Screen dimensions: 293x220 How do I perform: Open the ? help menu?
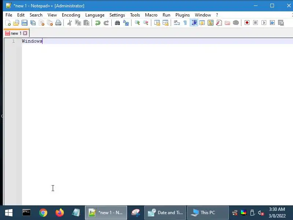[x=217, y=15]
